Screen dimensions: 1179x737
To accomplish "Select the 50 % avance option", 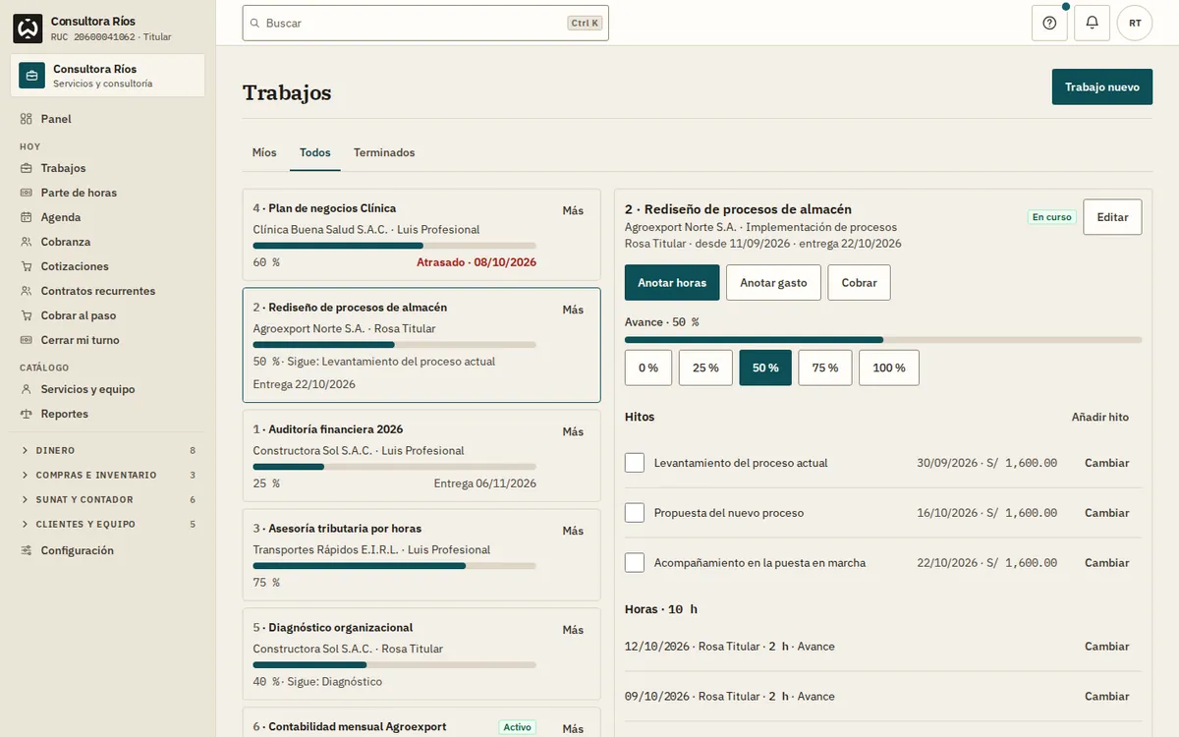I will coord(765,368).
